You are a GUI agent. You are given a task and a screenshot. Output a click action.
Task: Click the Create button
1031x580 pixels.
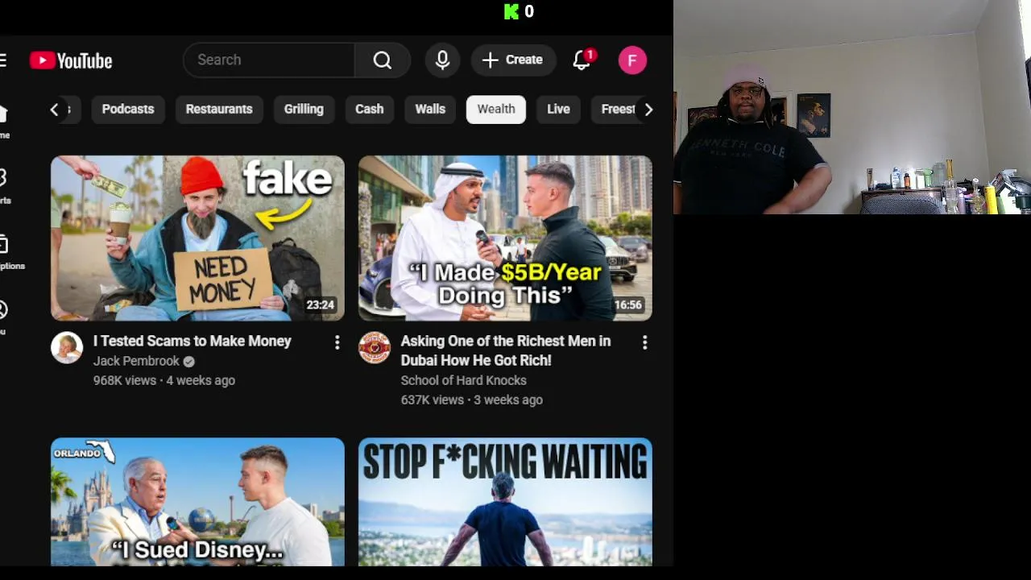(x=513, y=60)
